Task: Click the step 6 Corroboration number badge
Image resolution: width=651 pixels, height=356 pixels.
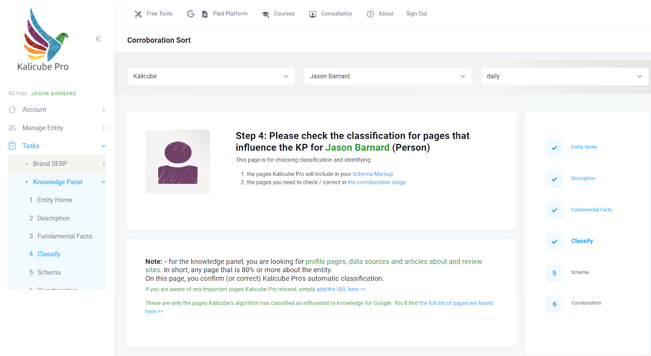Action: point(554,304)
